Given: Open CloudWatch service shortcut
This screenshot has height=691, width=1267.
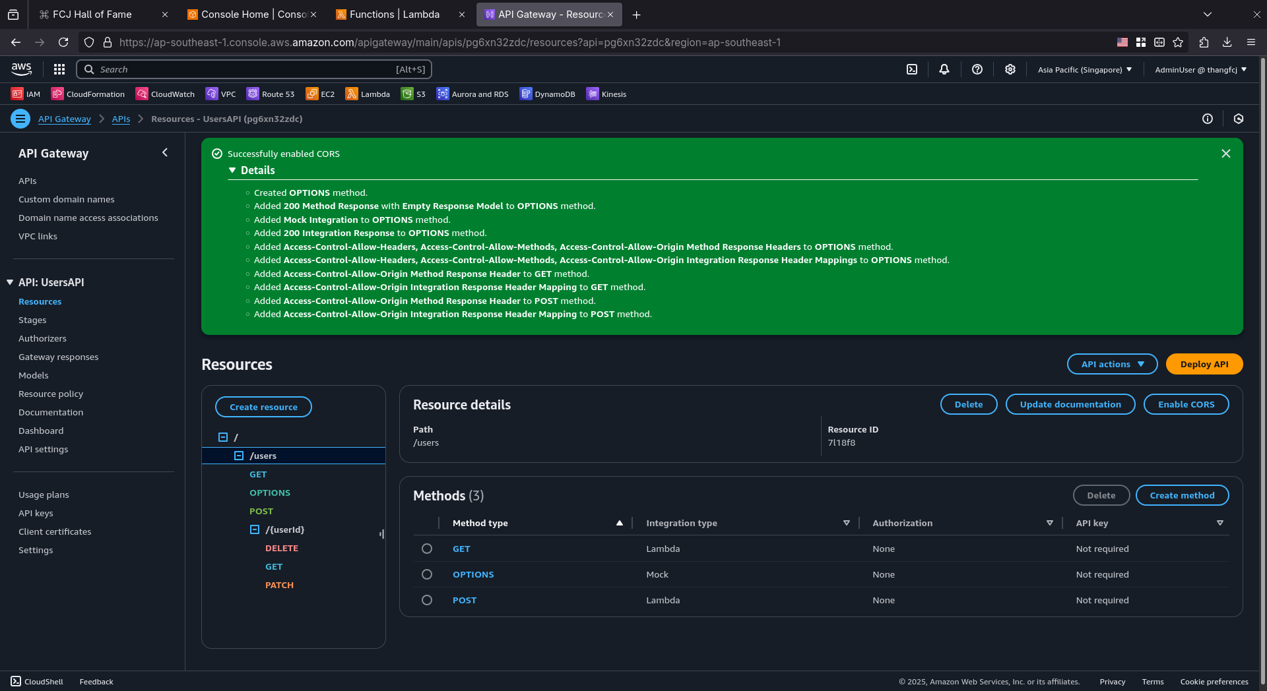Looking at the screenshot, I should (x=165, y=94).
